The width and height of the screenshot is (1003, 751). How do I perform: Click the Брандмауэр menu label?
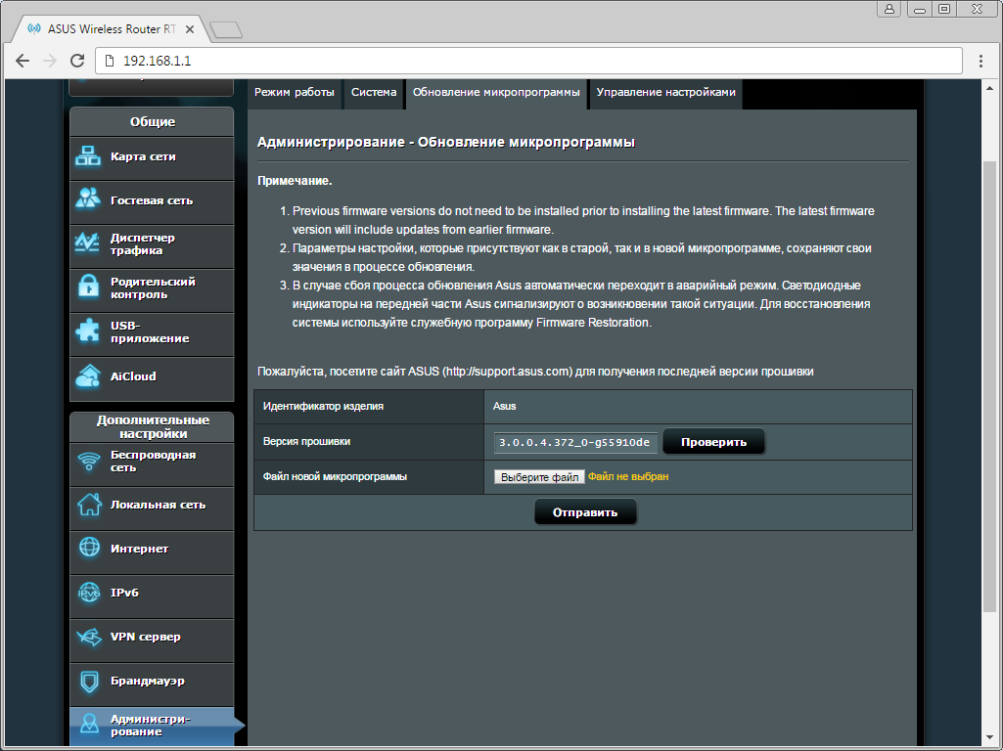pyautogui.click(x=148, y=681)
